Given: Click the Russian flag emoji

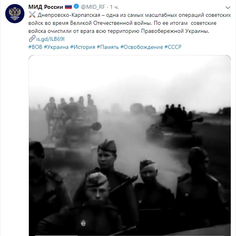Looking at the screenshot, I should 69,7.
